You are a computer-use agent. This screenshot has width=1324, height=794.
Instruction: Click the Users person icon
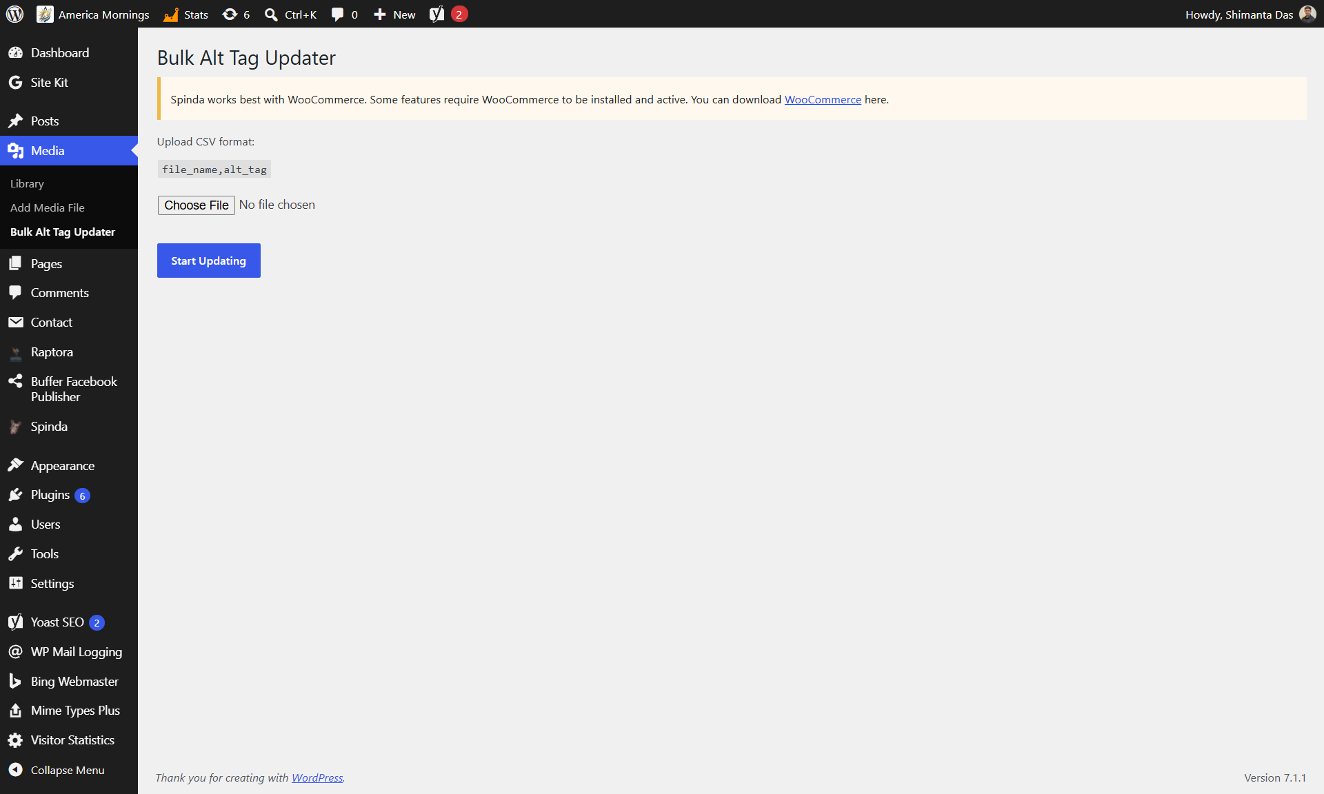click(x=15, y=524)
